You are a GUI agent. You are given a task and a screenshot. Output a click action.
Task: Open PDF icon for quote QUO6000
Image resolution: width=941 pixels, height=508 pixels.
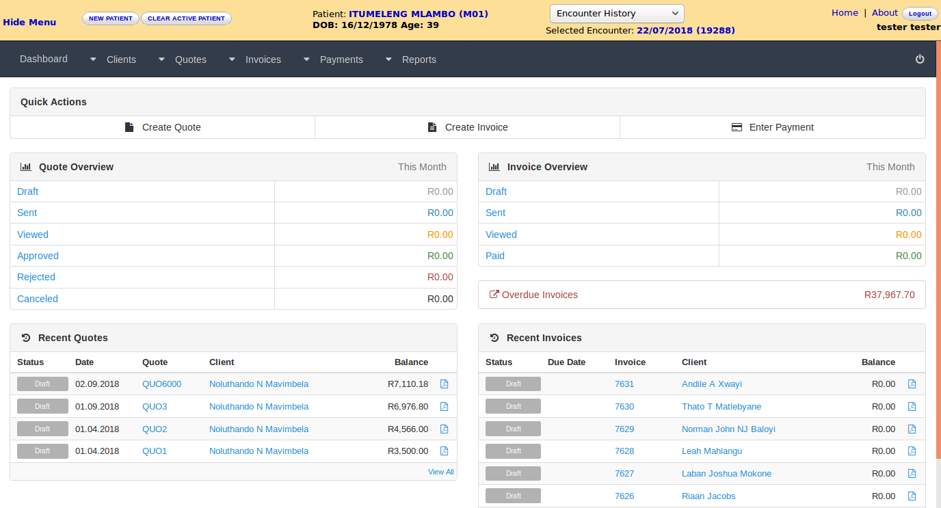(x=444, y=384)
